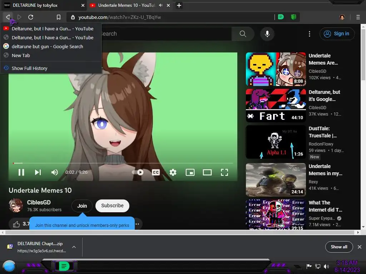Click '76.3K subscribers' text

pyautogui.click(x=44, y=210)
